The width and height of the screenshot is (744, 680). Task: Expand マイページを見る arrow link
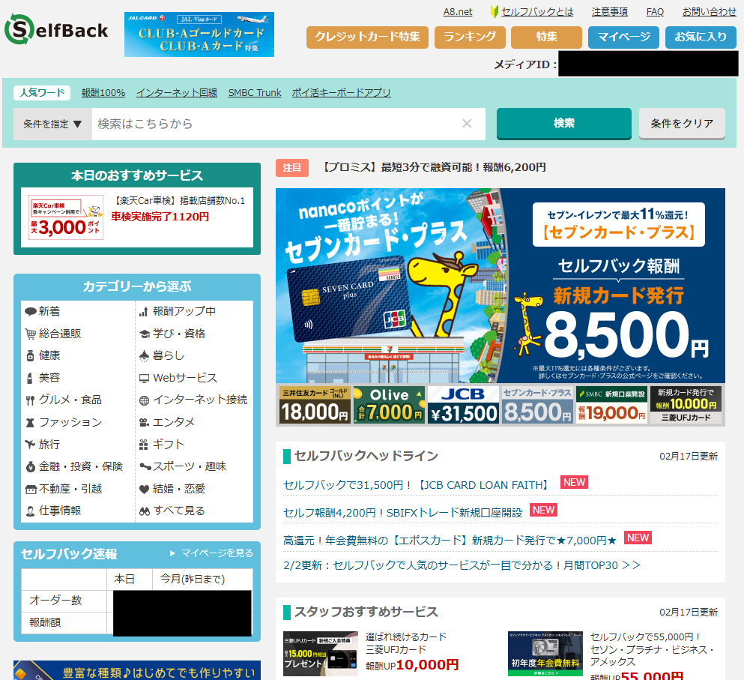[211, 553]
